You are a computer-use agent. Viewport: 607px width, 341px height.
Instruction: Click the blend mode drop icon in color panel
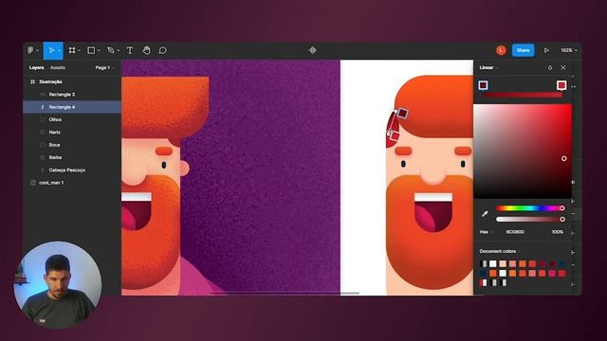(x=550, y=67)
